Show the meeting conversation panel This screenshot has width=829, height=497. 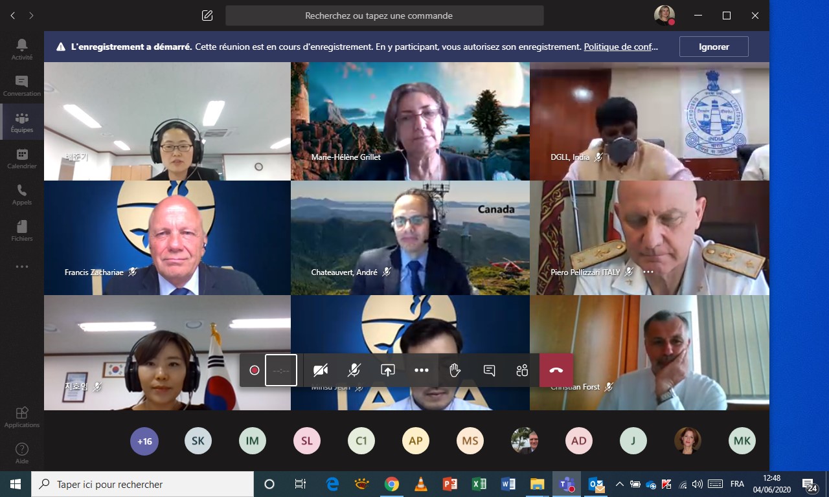coord(489,370)
